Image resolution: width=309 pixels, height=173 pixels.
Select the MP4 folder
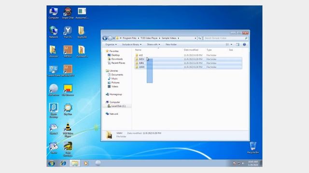coord(141,63)
